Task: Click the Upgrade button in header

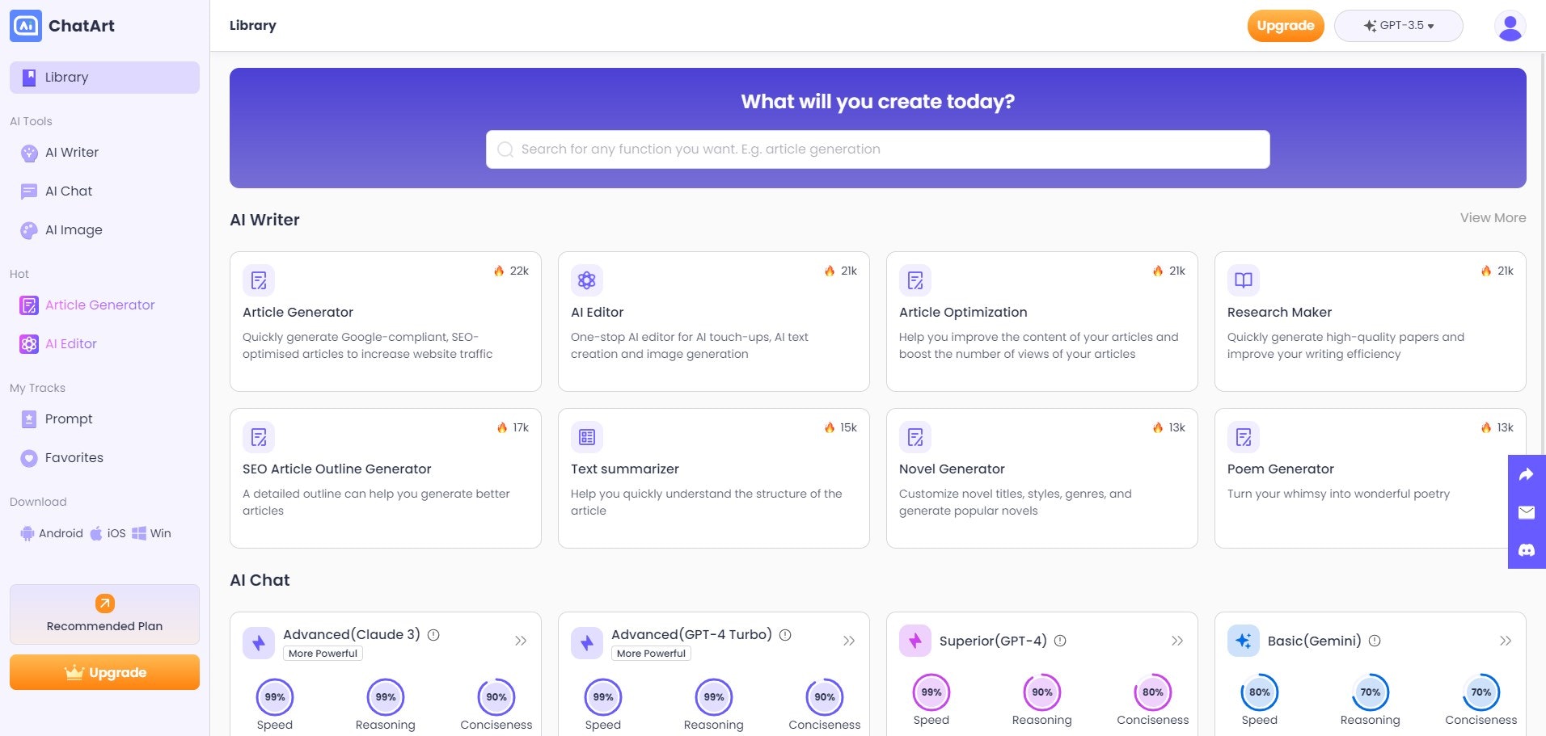Action: click(1286, 26)
